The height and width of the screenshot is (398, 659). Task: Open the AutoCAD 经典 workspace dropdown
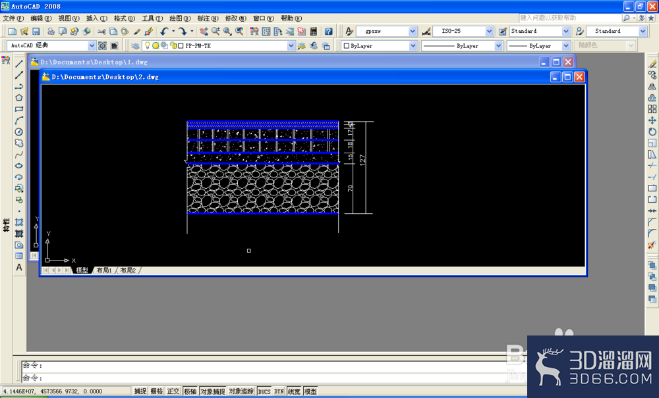tap(92, 45)
